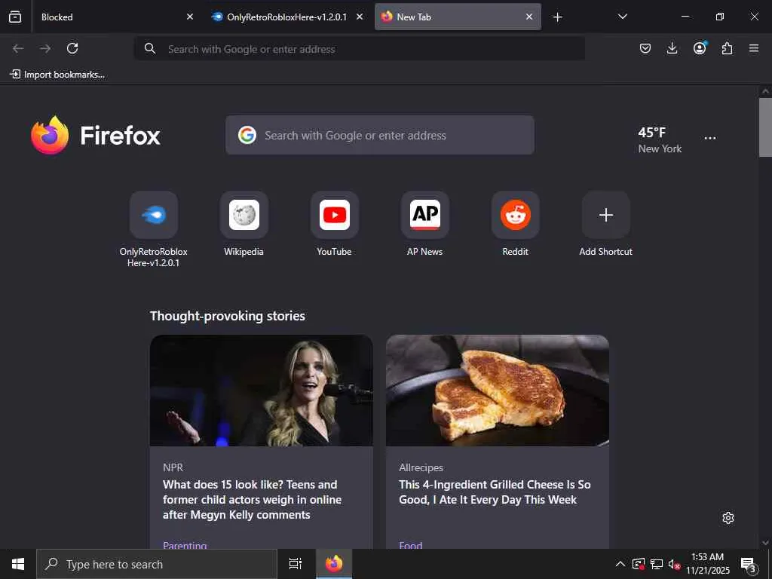
Task: Open the Megyn Kelly story thumbnail
Action: coord(262,391)
